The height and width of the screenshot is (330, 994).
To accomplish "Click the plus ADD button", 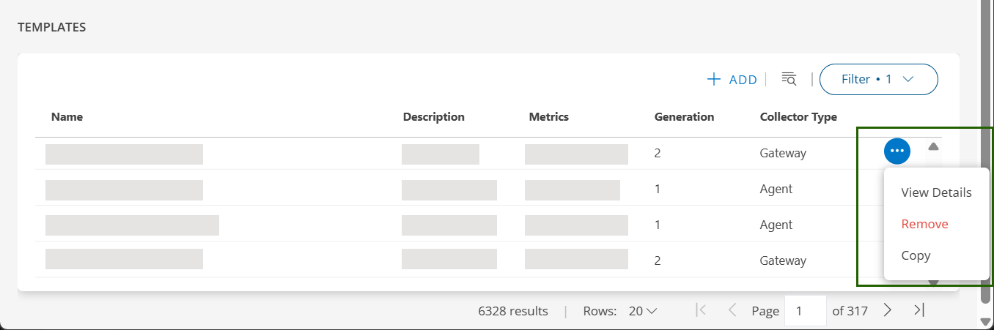I will tap(732, 80).
